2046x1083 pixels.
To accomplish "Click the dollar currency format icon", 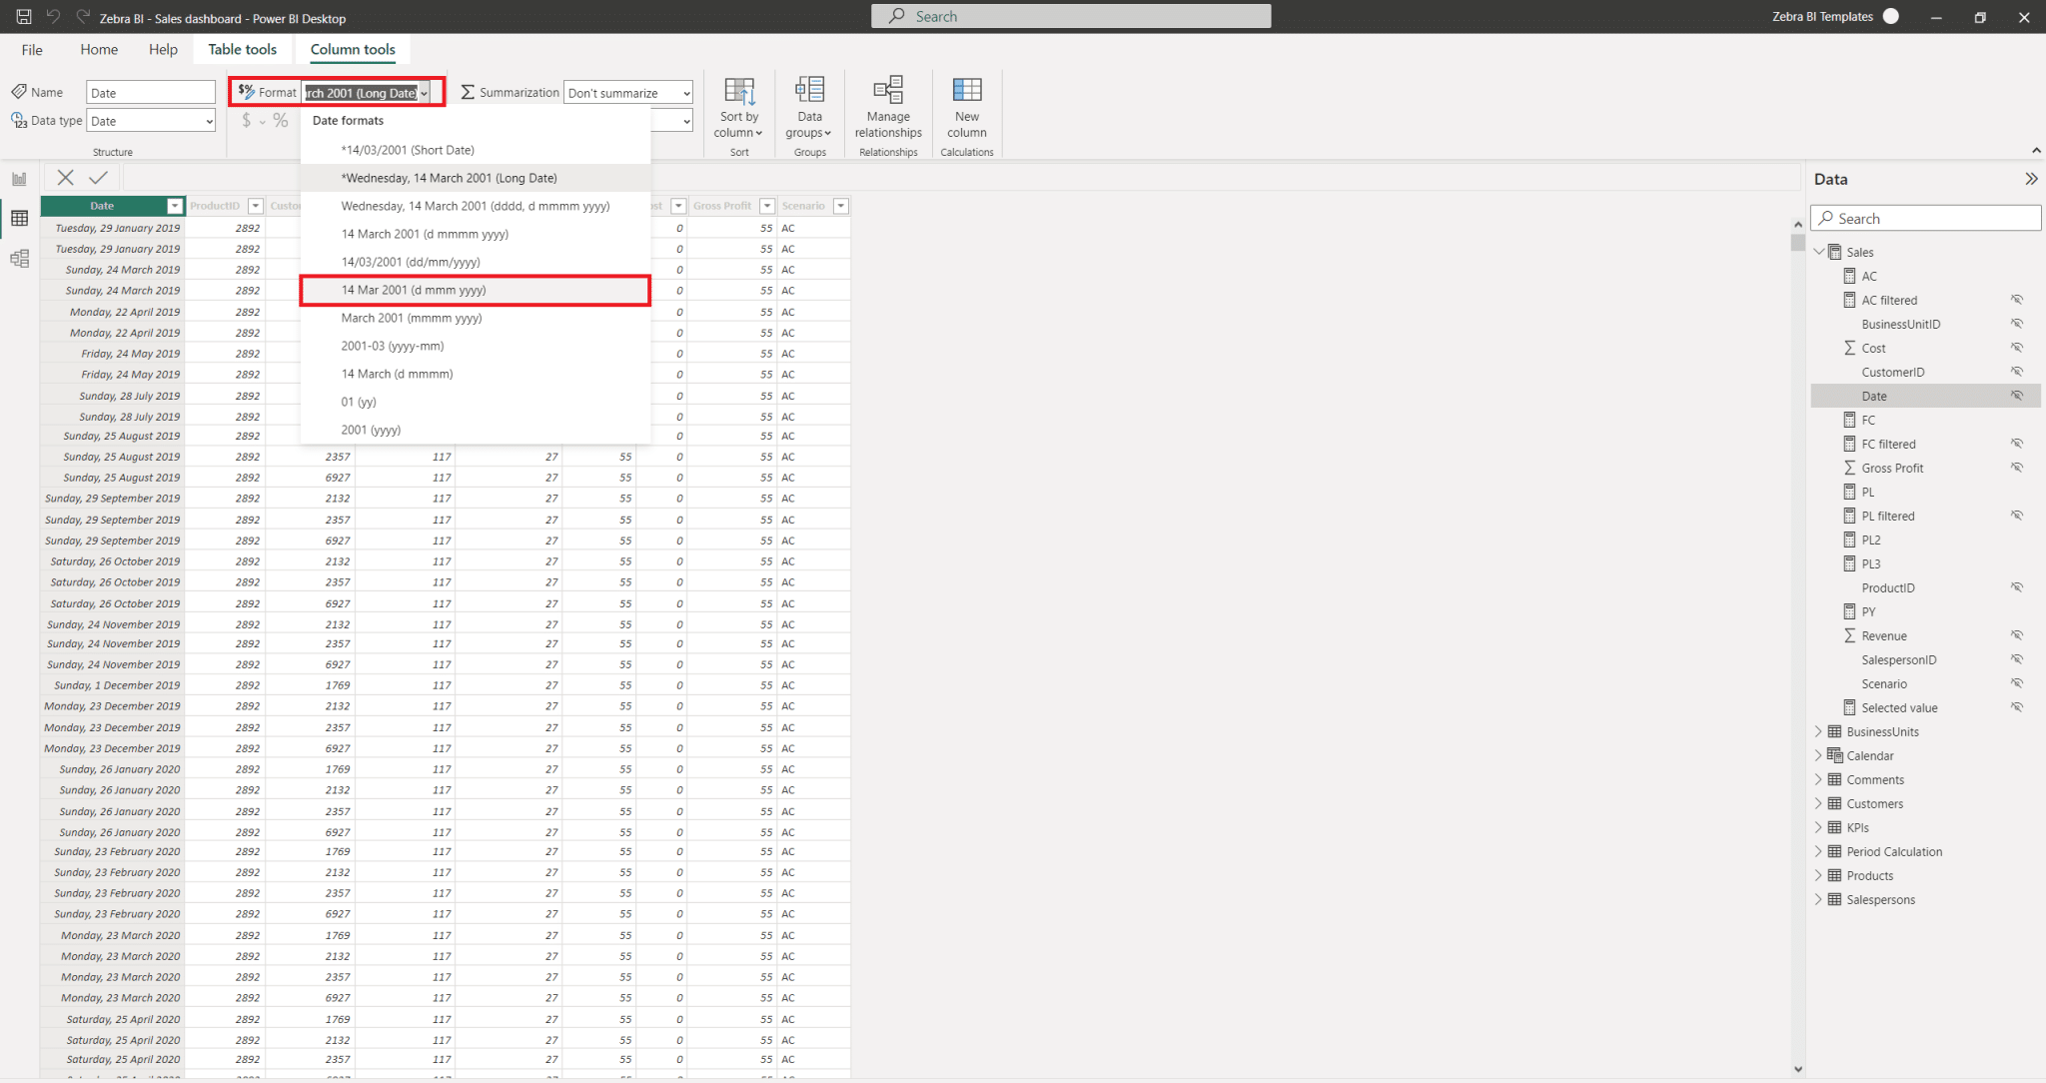I will click(x=246, y=120).
